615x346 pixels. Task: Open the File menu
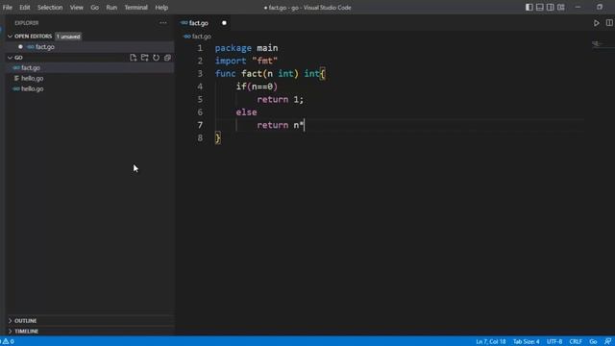pos(8,8)
